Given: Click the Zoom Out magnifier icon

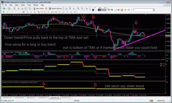Looking at the screenshot, I should tap(82, 8).
